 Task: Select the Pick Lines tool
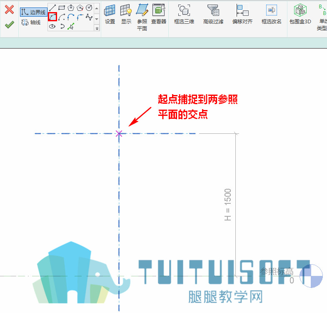pos(71,26)
